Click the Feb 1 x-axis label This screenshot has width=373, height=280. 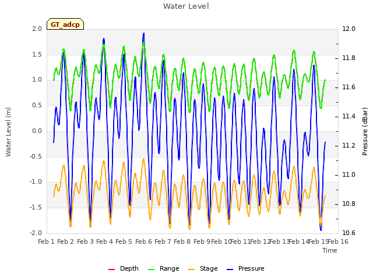47,242
